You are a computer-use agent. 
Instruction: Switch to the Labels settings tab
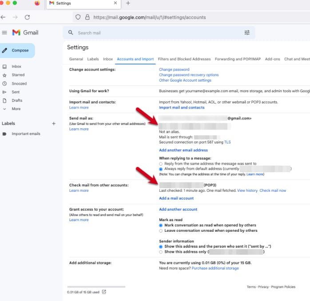coord(93,59)
